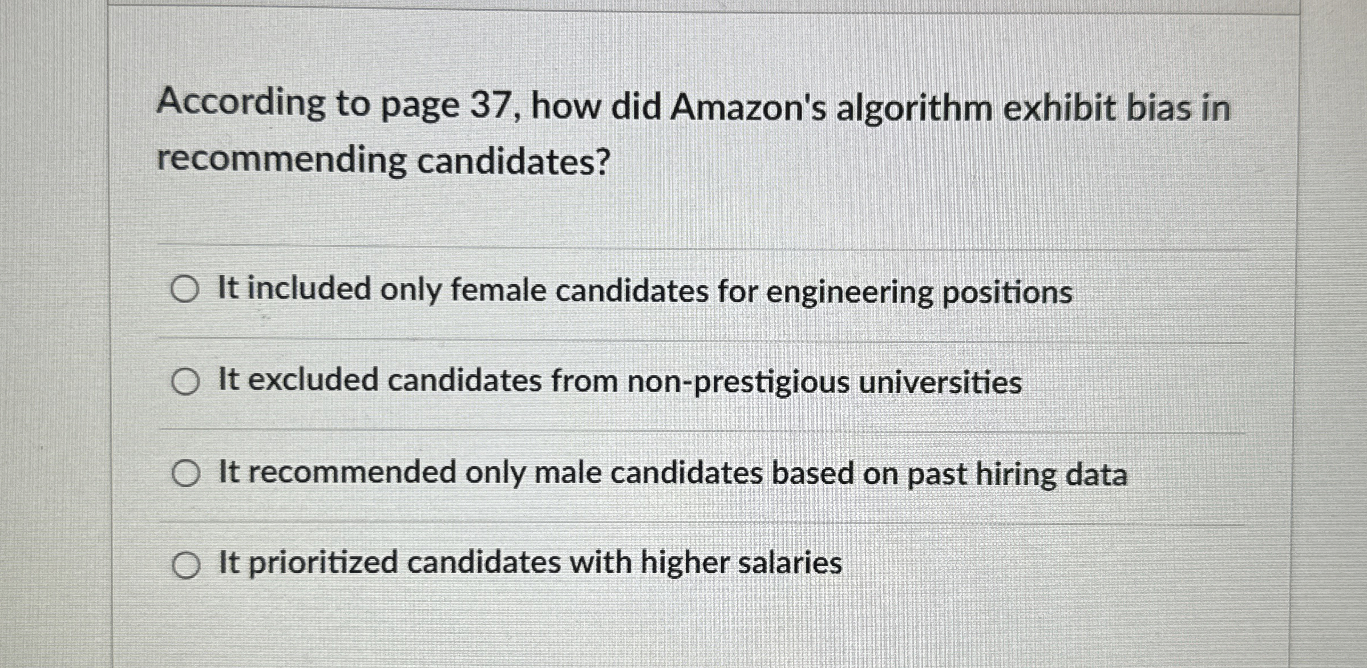Select the radio button for higher salaries option
Screen dimensions: 1367x668
186,565
